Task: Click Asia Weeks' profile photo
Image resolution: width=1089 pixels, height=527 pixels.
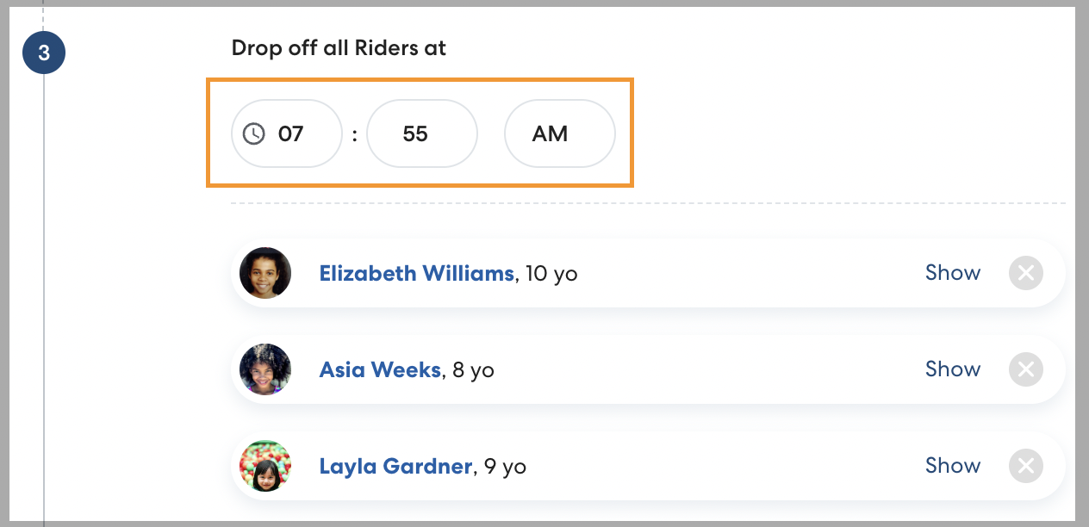Action: 265,369
